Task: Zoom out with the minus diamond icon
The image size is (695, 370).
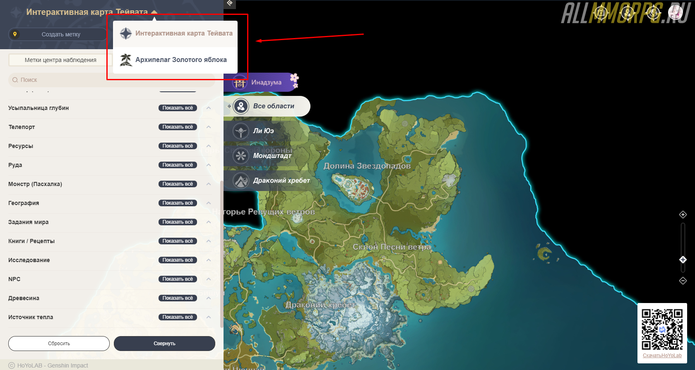Action: (683, 281)
